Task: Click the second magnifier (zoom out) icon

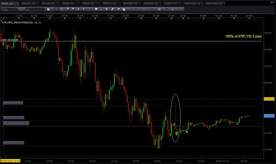Action: pos(73,9)
